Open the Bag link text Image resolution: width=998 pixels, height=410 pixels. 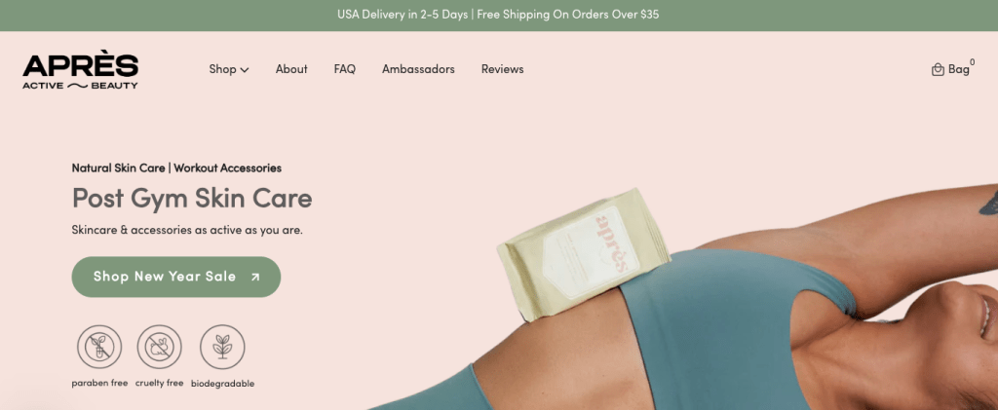tap(959, 69)
